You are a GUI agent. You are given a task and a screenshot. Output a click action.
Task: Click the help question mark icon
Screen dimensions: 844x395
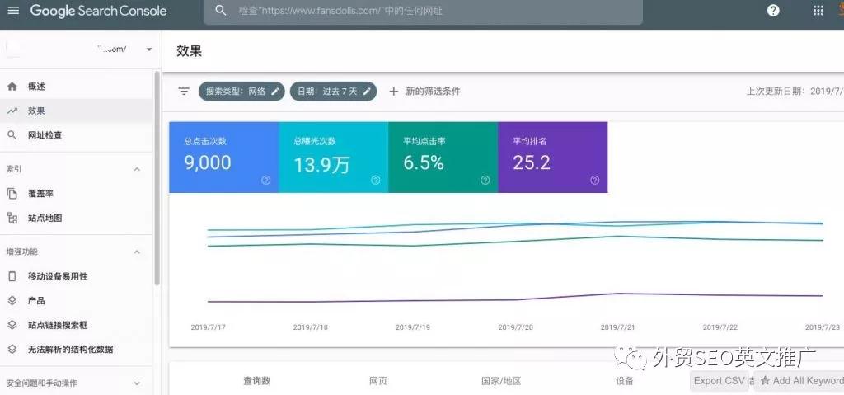773,11
